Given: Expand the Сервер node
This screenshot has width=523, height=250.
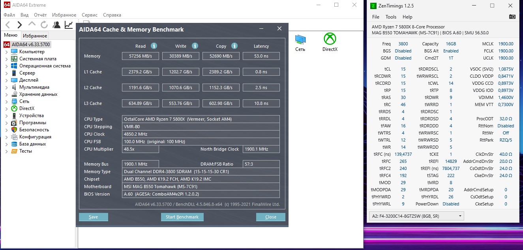Looking at the screenshot, I should pyautogui.click(x=6, y=73).
